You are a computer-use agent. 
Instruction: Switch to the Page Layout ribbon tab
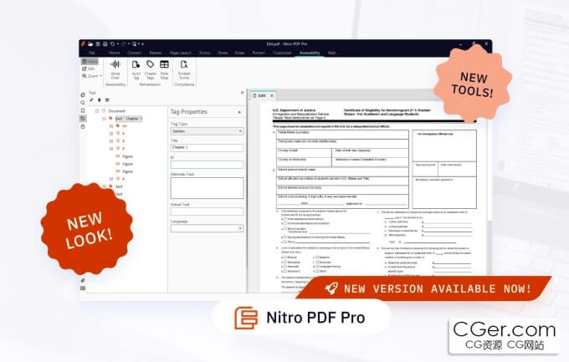point(181,53)
